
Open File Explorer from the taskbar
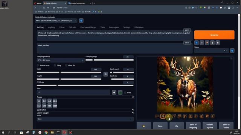tap(52, 132)
